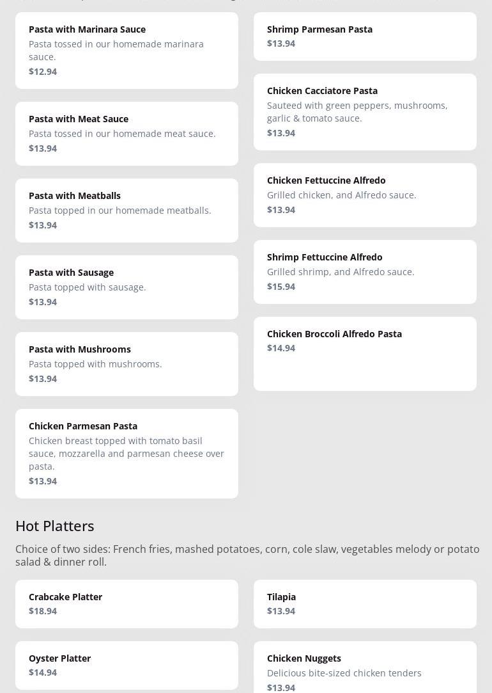Open the Pasta with Marinara Sauce item
Screen dimensions: 492x693
tap(127, 50)
